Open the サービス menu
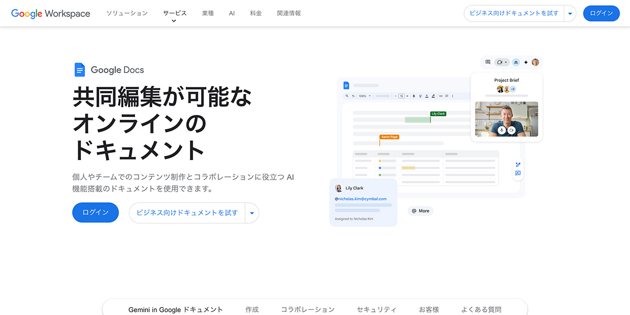The image size is (630, 315). coord(174,13)
